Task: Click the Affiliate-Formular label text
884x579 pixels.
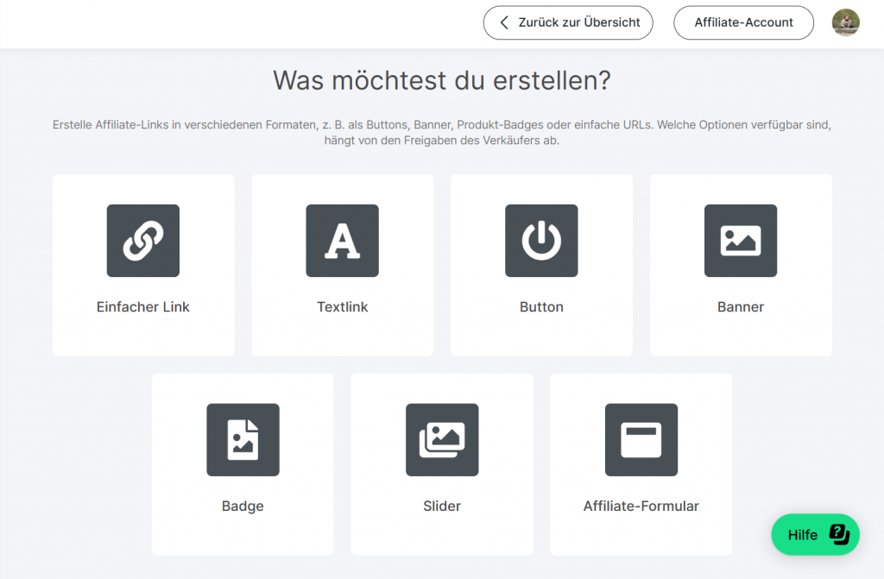Action: point(641,507)
